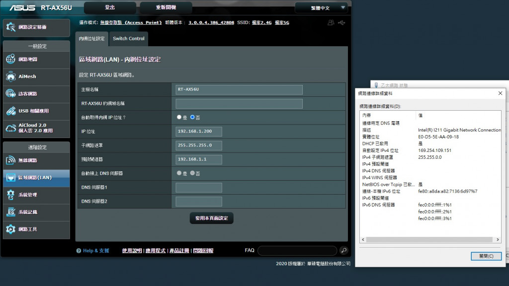
Task: Select the fe80 link-local IPv6 address row
Action: pyautogui.click(x=430, y=191)
